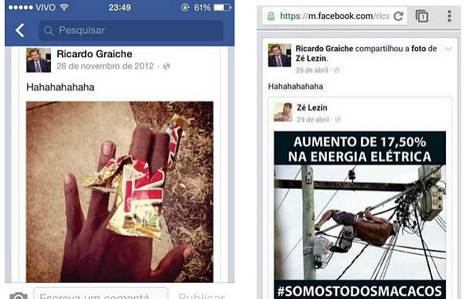
Task: Tap the camera icon in comment bar
Action: coord(18,296)
